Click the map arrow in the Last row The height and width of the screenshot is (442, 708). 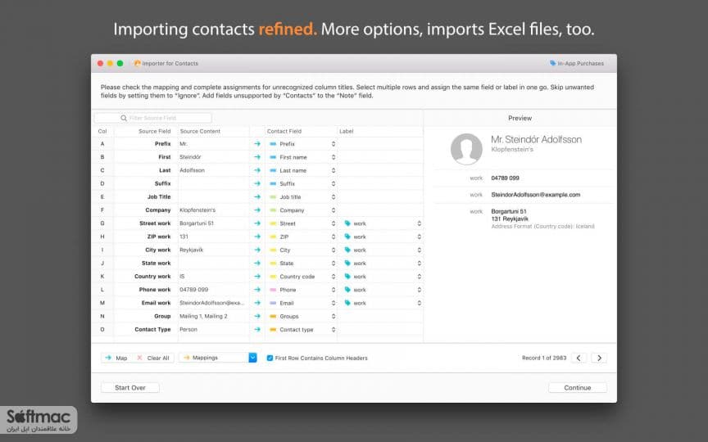point(257,170)
